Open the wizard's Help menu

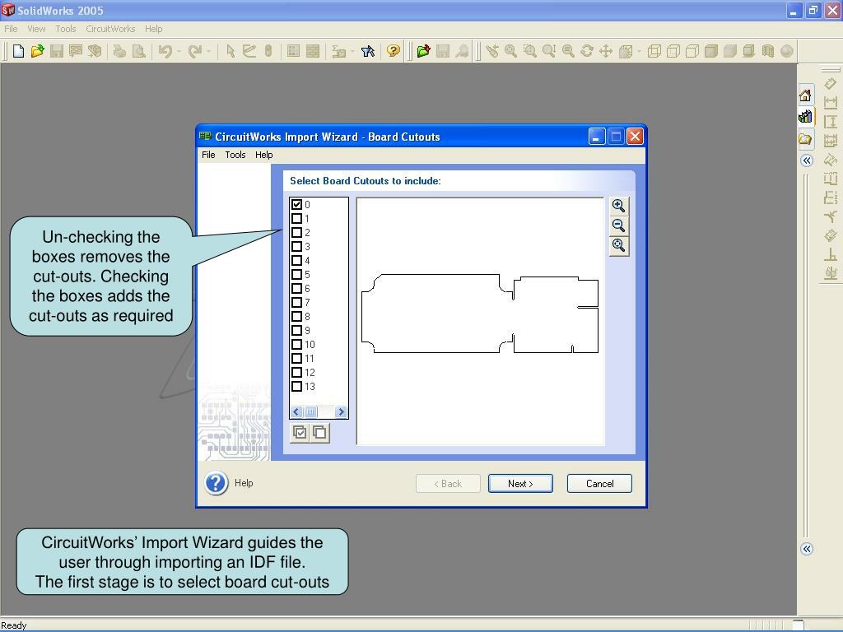tap(264, 155)
